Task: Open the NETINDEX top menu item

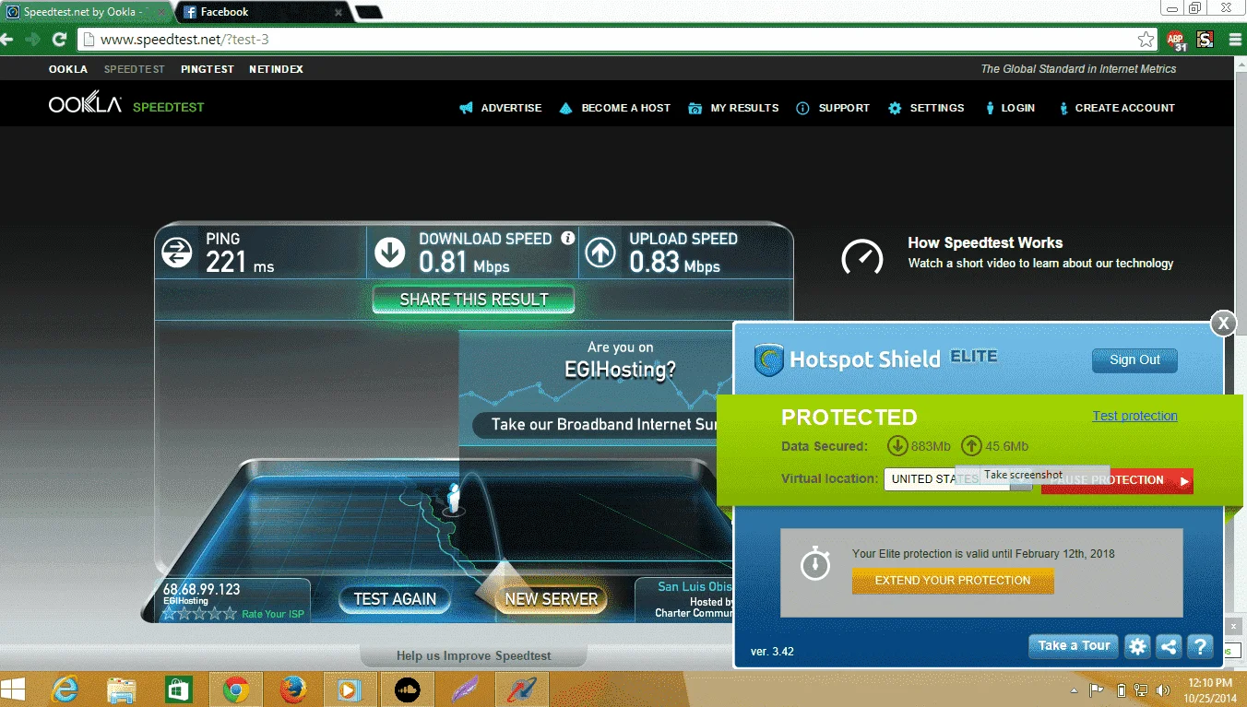Action: pos(276,69)
